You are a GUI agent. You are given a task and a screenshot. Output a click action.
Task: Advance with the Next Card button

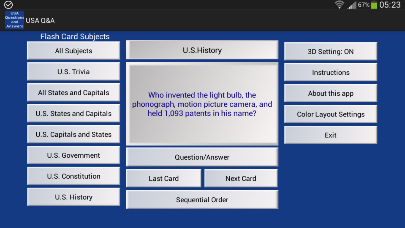pos(241,178)
